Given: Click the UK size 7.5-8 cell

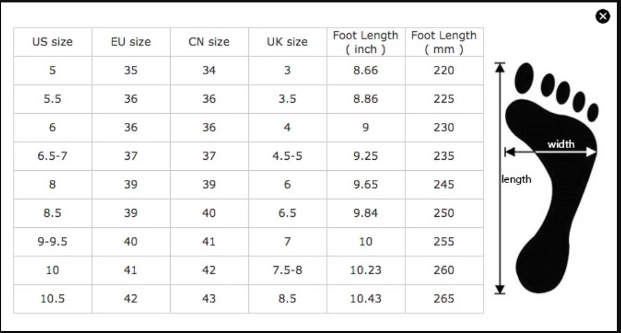Looking at the screenshot, I should [x=287, y=270].
